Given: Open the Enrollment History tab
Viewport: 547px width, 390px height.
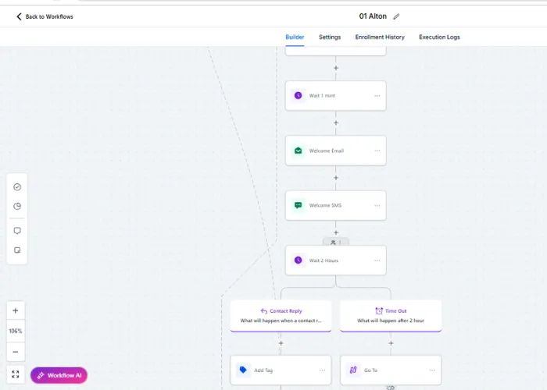Looking at the screenshot, I should tap(380, 37).
